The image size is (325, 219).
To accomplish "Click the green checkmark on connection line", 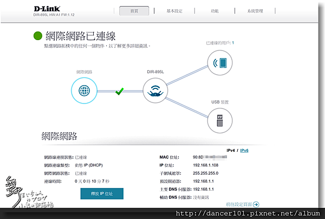I will tap(120, 91).
